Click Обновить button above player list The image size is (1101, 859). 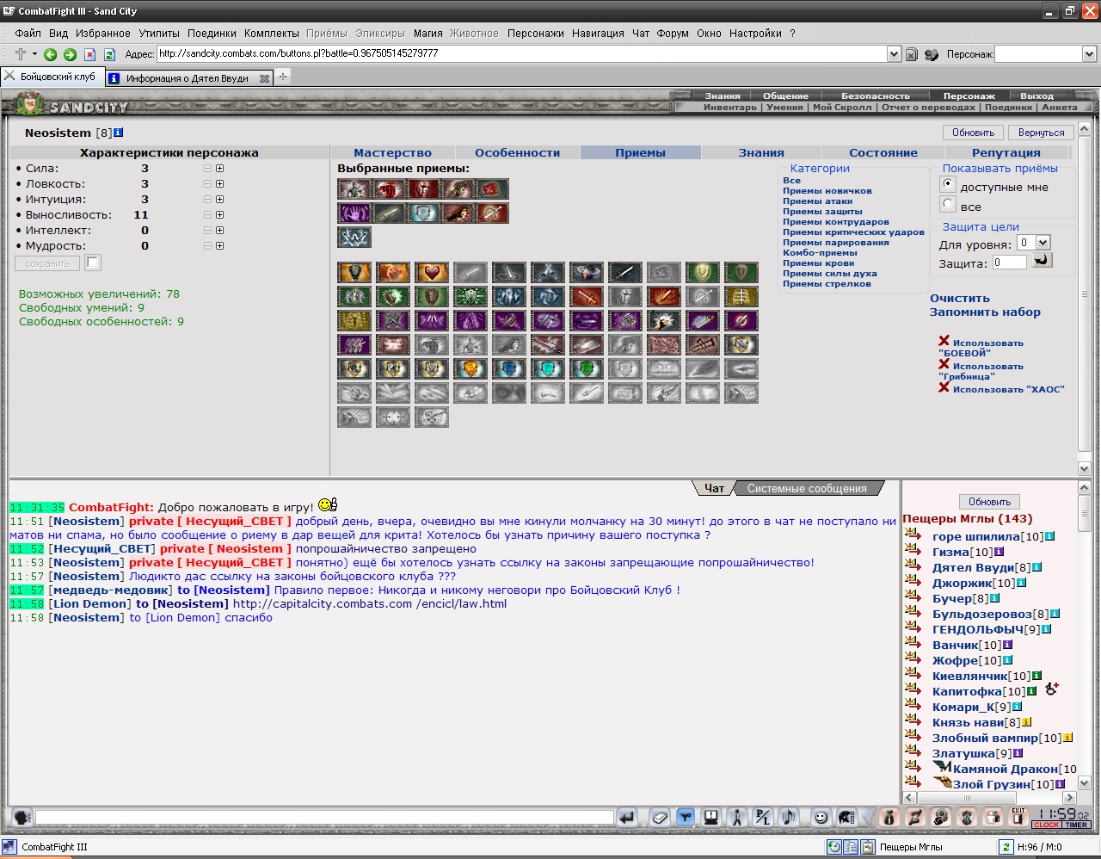989,502
